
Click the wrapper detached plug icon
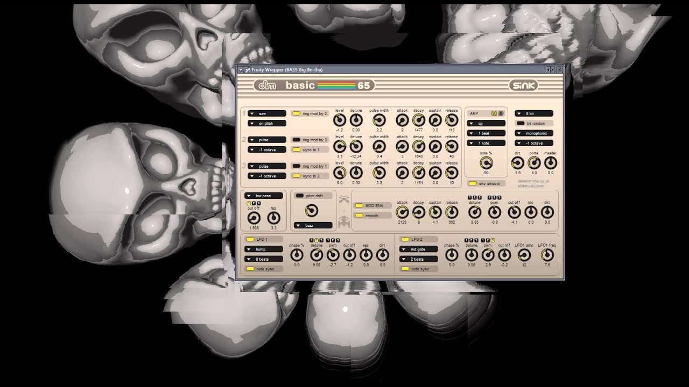[x=247, y=69]
